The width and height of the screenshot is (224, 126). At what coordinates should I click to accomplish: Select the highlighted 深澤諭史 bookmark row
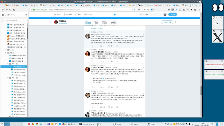(14, 66)
